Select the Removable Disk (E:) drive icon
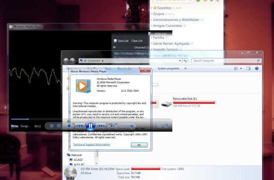The image size is (274, 180). tap(166, 104)
